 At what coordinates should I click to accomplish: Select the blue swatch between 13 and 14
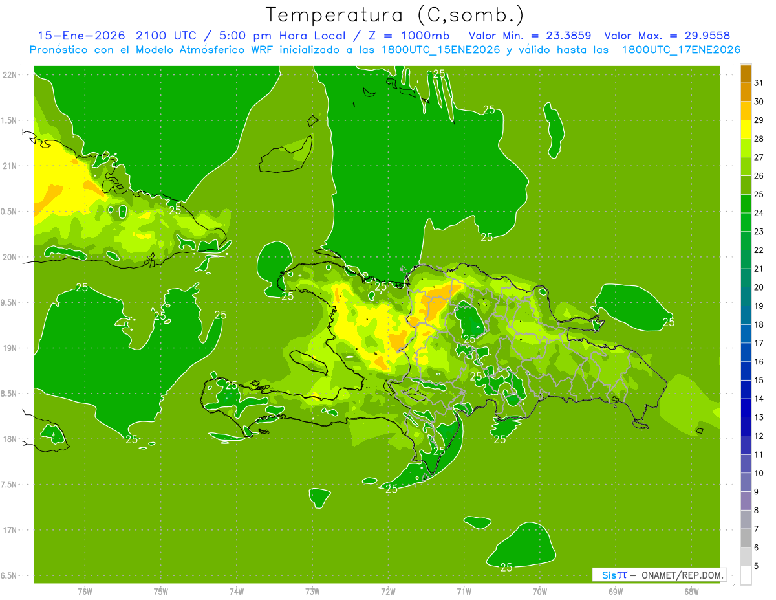(x=746, y=408)
